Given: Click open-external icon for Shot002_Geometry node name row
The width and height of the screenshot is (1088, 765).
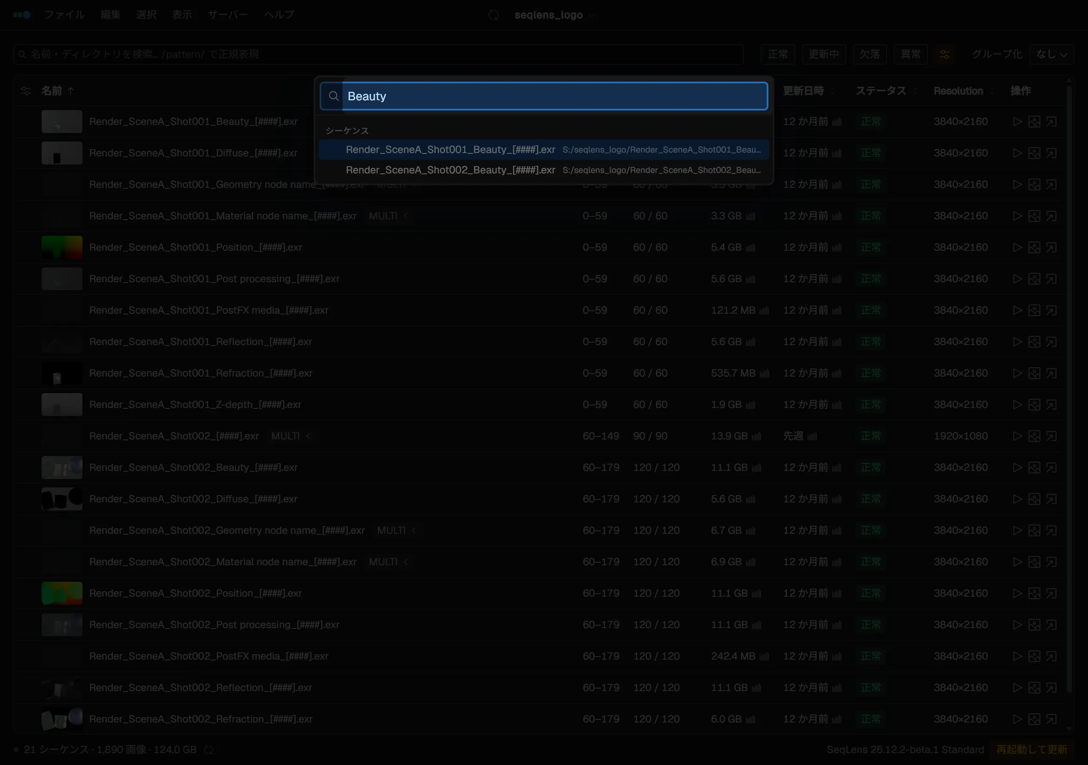Looking at the screenshot, I should coord(1051,530).
